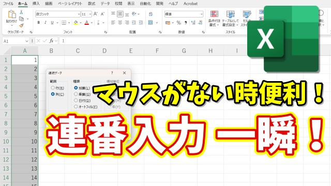Open the ファイル (File) tab
Viewport: 331px width, 186px height.
coord(8,4)
